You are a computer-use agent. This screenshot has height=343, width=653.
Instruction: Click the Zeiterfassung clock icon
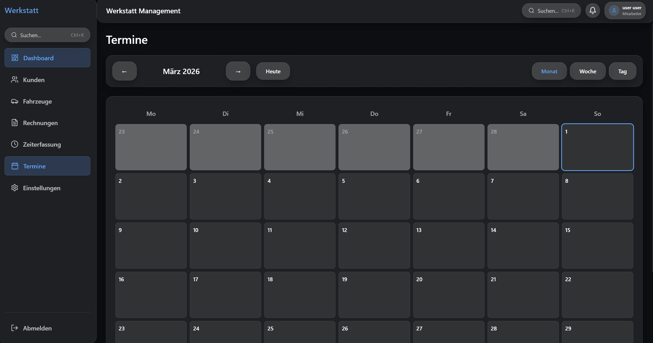coord(15,144)
